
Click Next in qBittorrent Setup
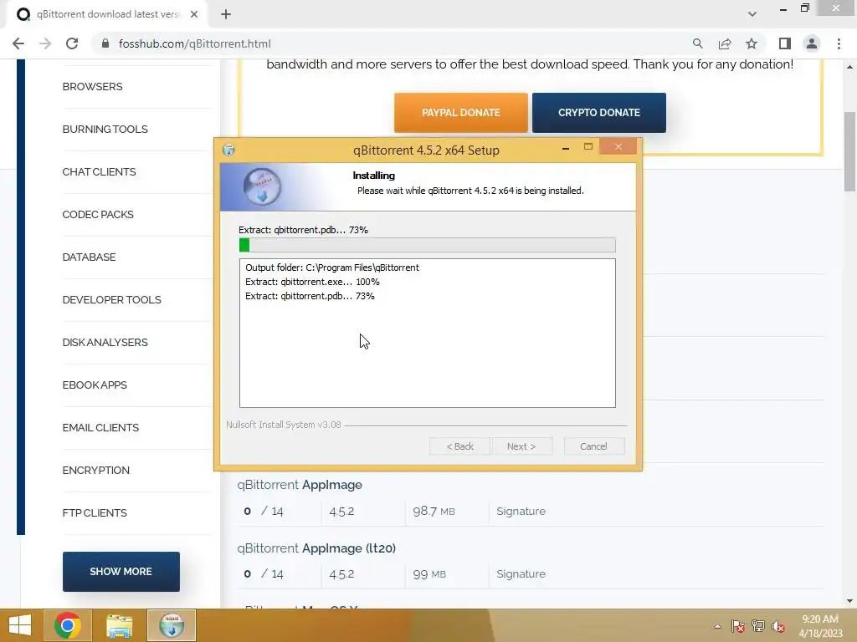click(522, 446)
